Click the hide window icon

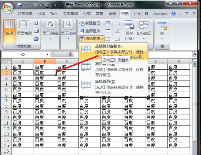108,31
